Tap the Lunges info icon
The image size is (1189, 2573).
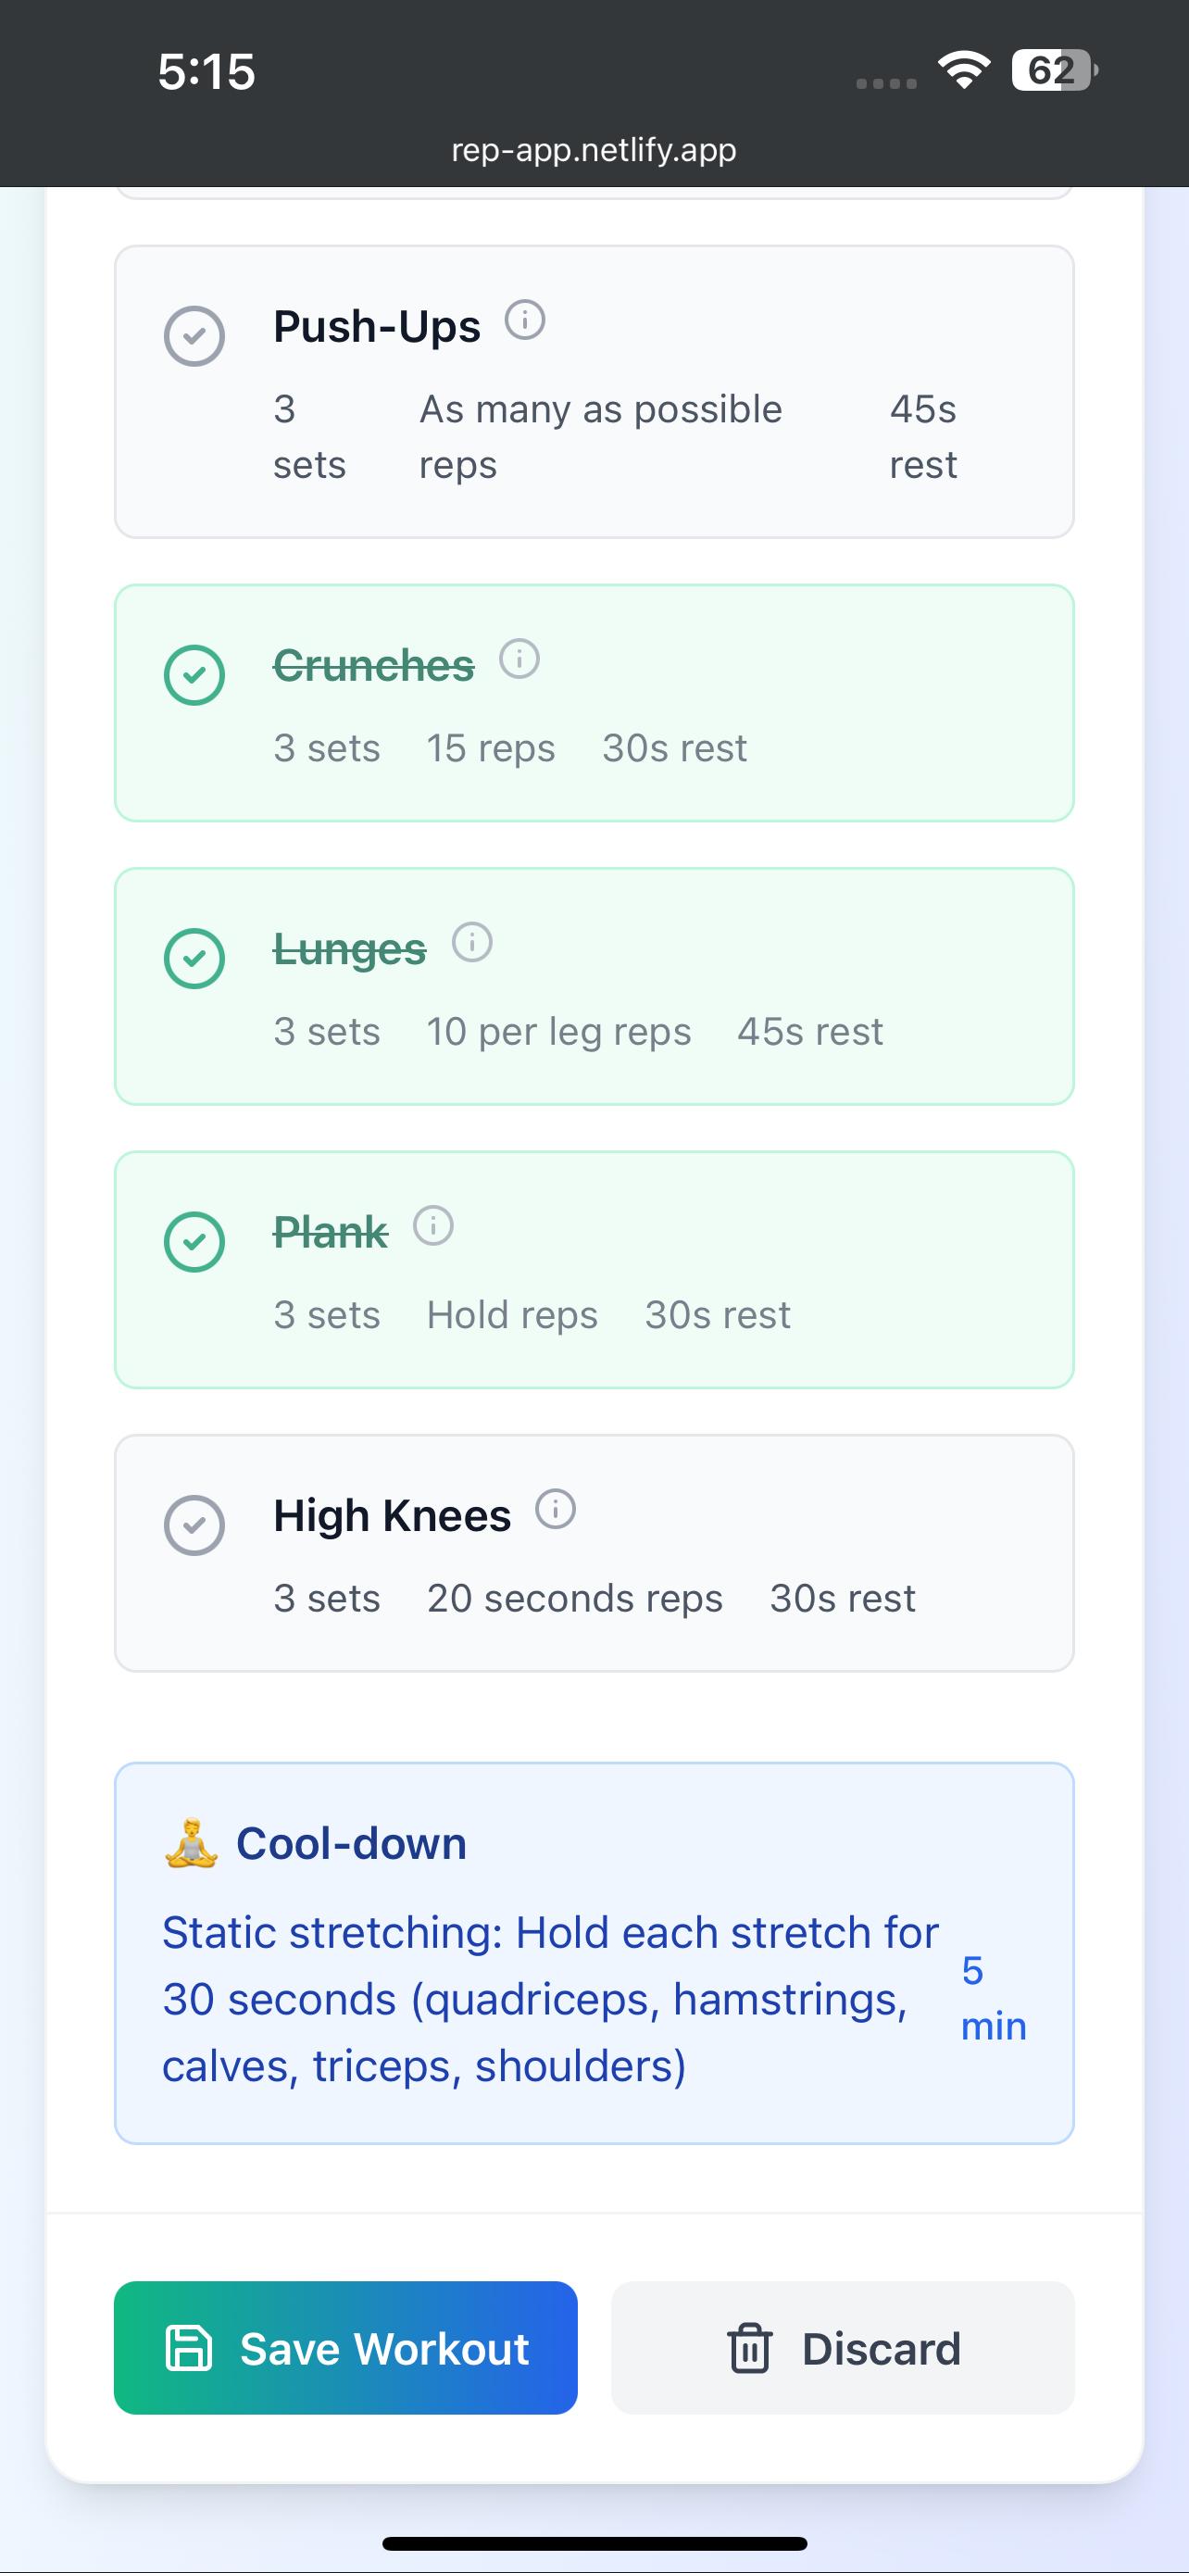tap(472, 942)
